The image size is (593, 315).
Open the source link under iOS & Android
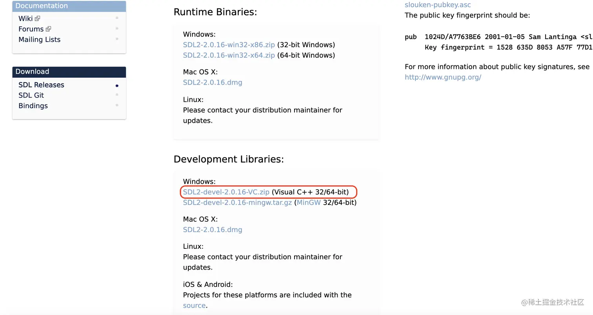(x=194, y=306)
